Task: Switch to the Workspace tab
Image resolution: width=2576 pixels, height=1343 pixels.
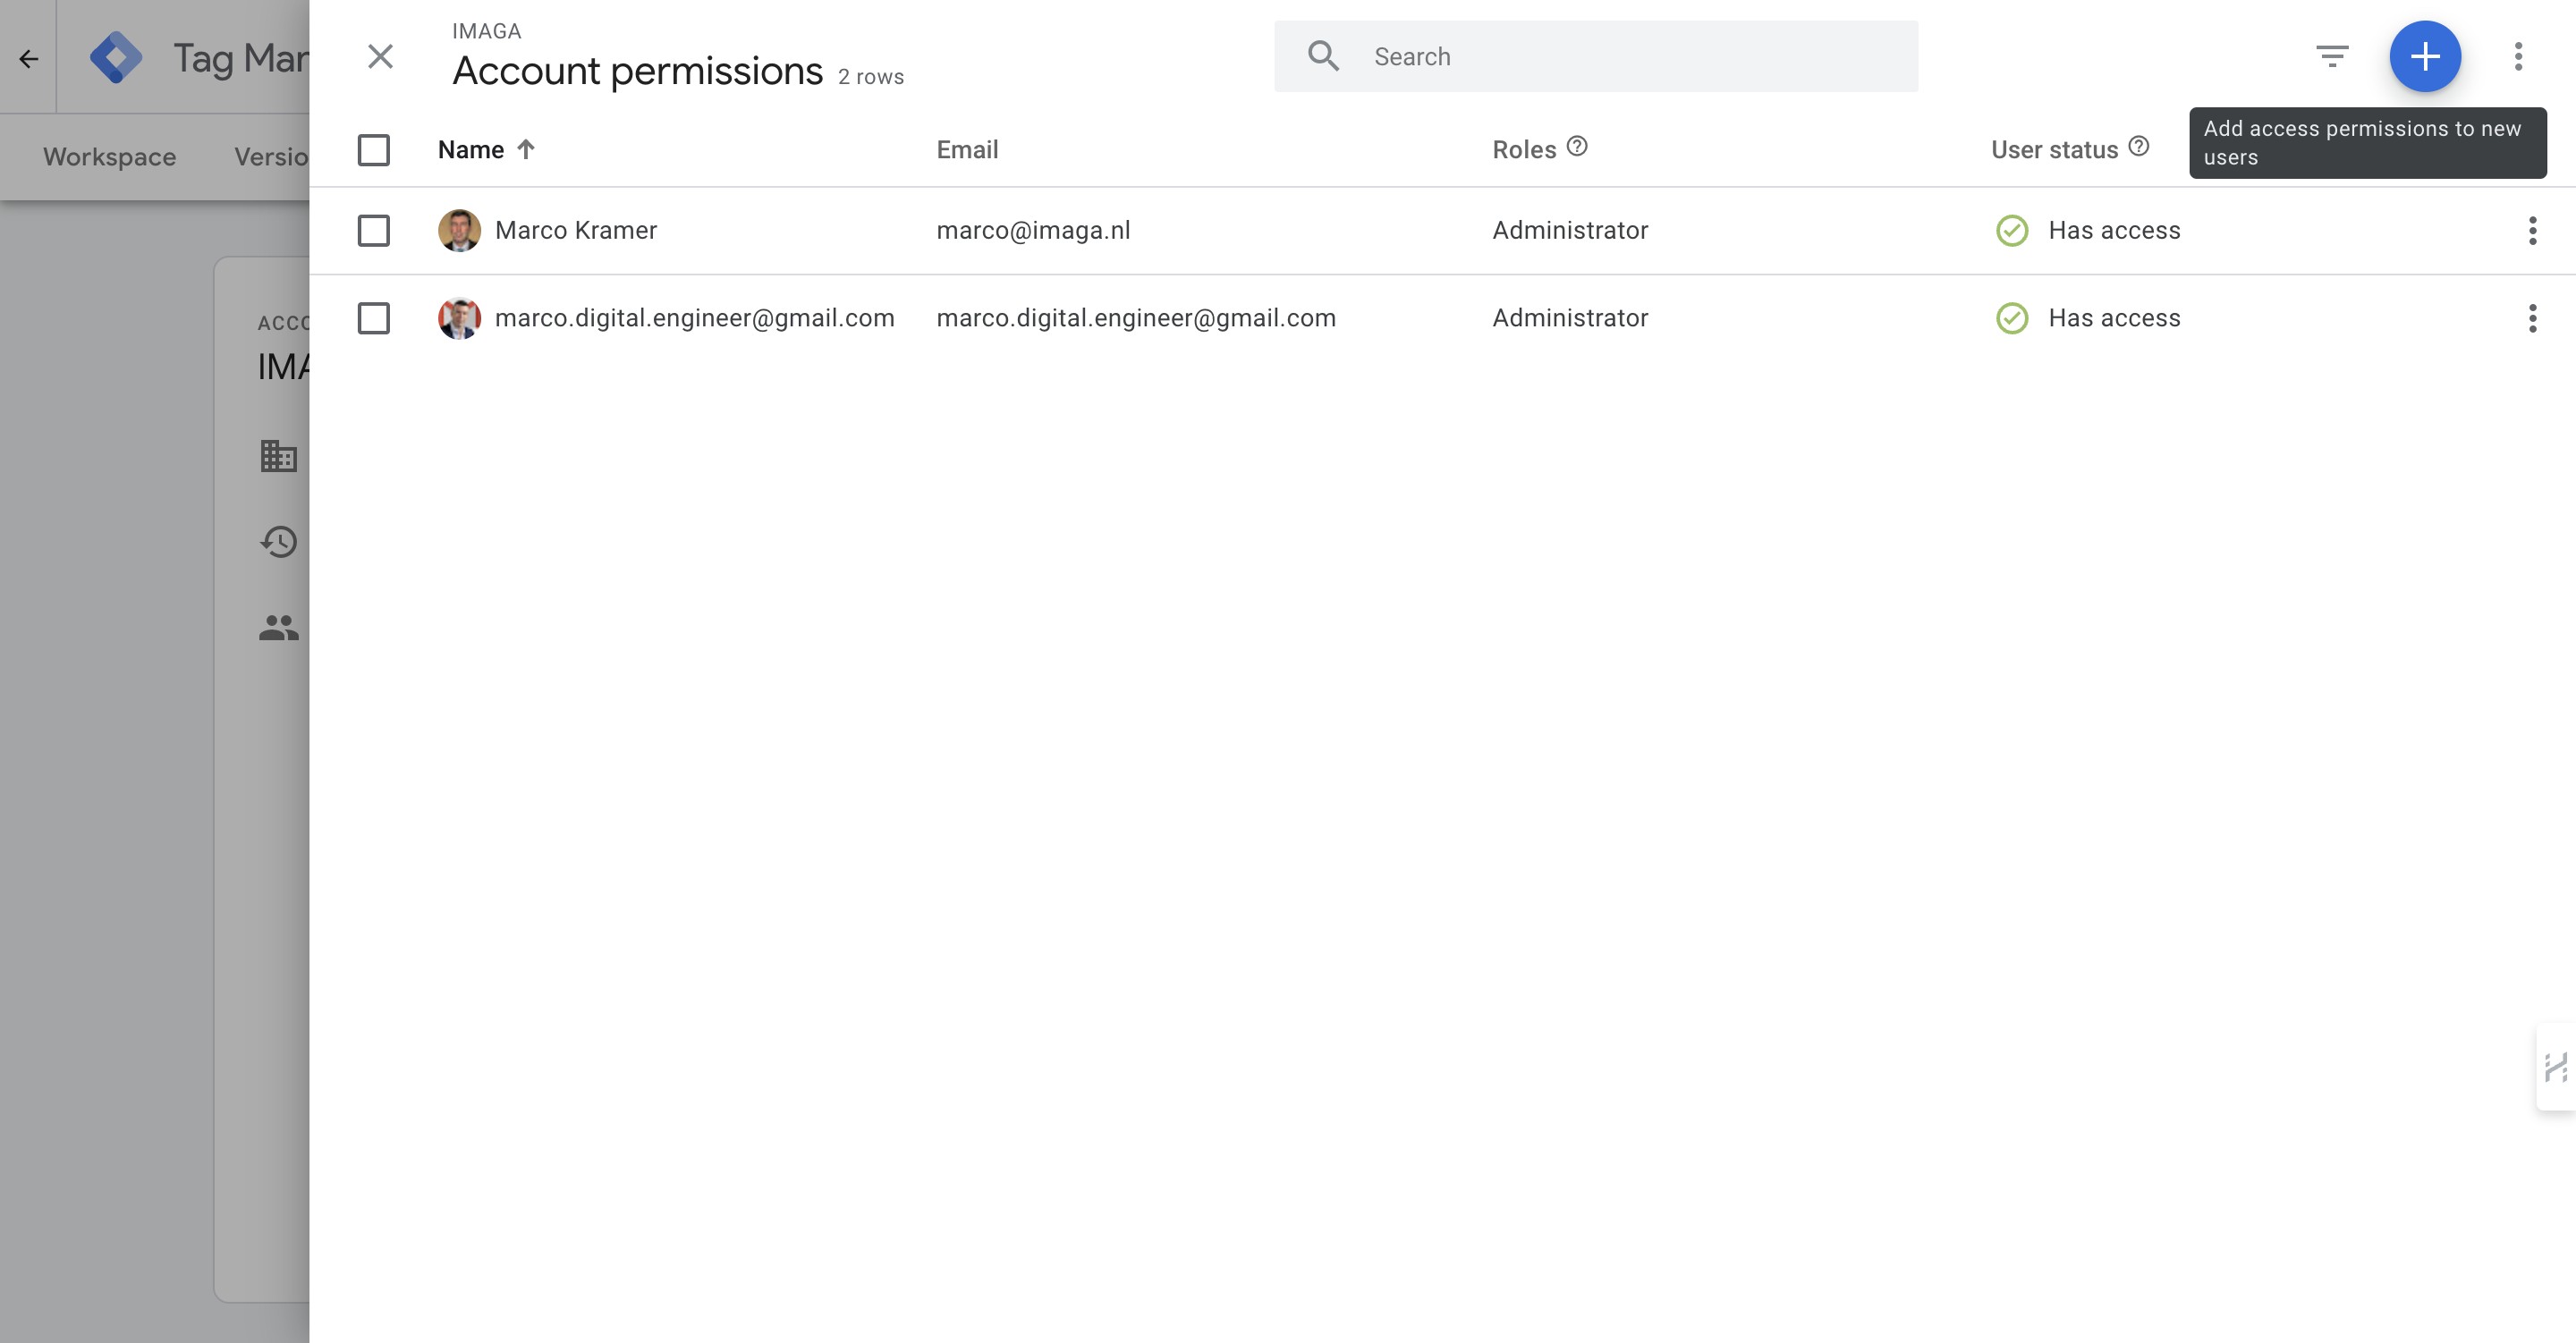Action: pos(110,157)
